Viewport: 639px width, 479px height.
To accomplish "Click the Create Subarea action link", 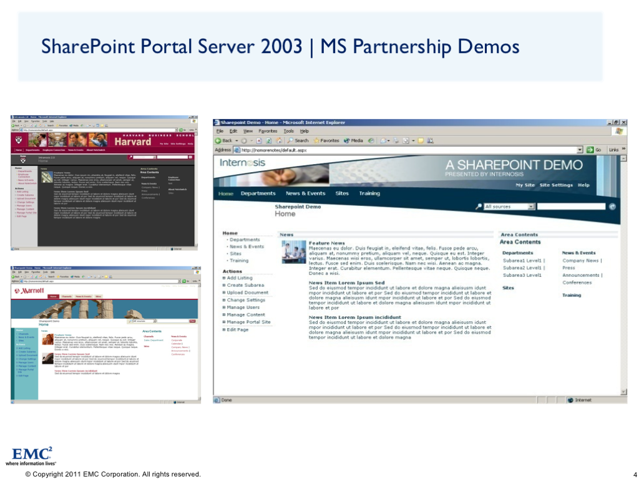I will pos(245,286).
